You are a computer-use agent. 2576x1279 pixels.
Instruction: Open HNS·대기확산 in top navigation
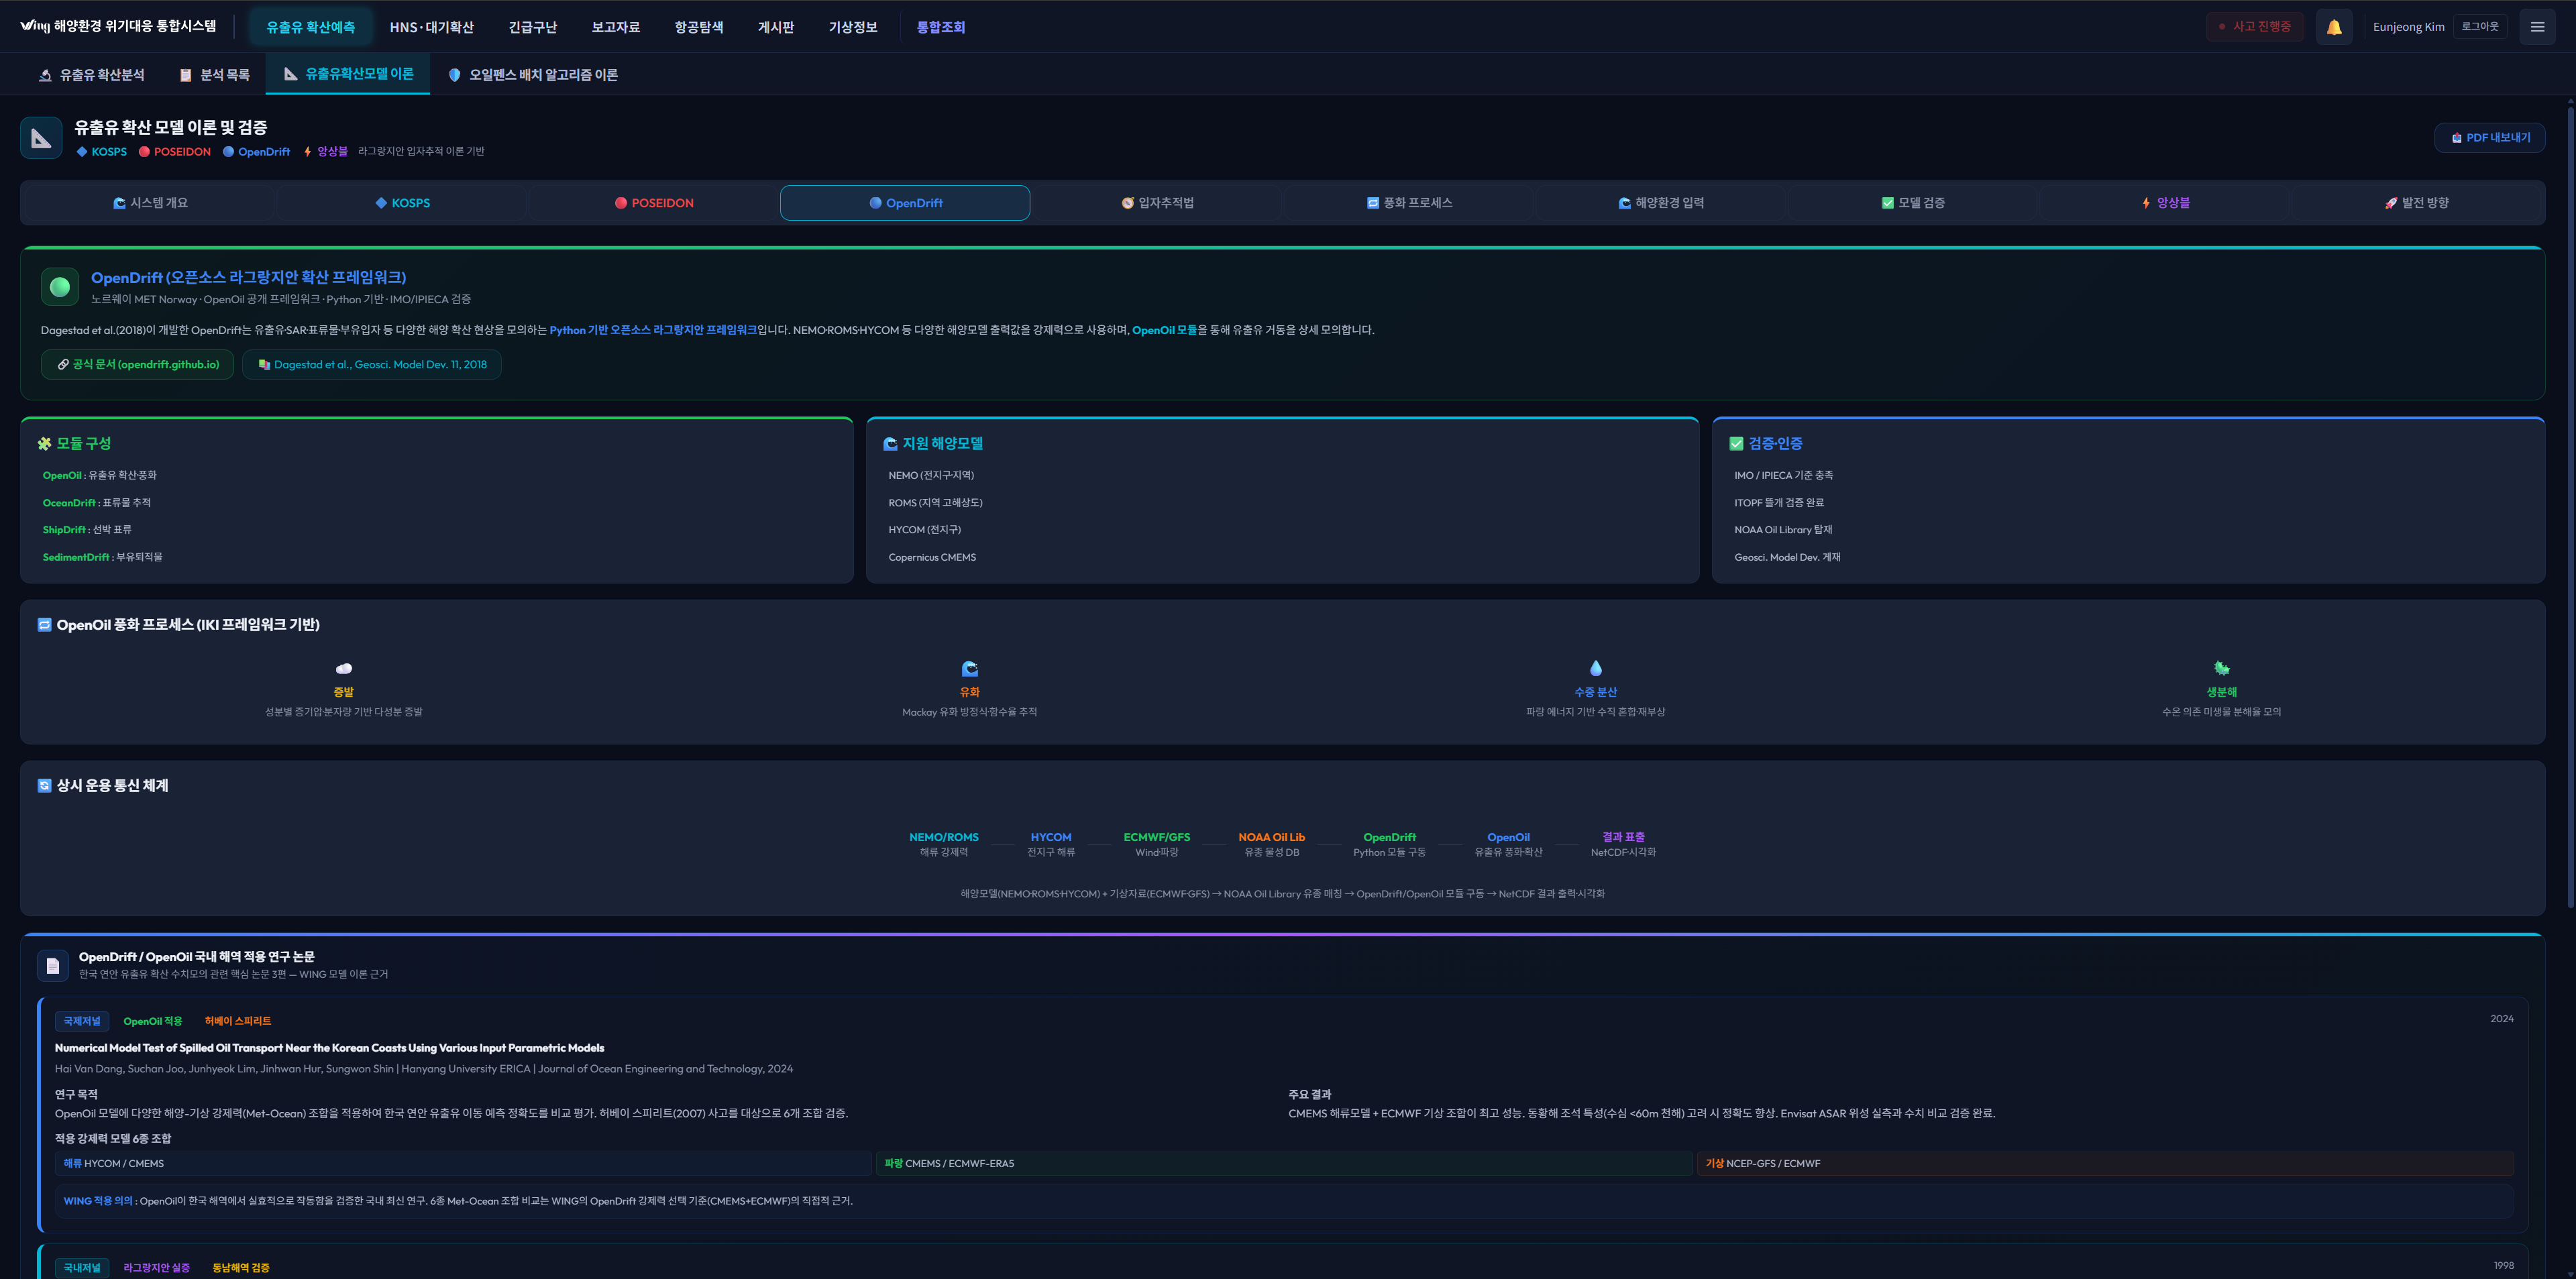[431, 27]
